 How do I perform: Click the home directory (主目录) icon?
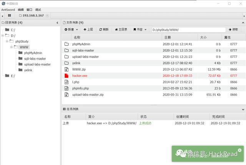pyautogui.click(x=116, y=29)
